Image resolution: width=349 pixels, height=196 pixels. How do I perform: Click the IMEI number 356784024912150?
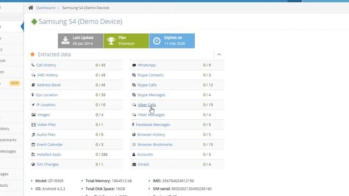pos(178,181)
